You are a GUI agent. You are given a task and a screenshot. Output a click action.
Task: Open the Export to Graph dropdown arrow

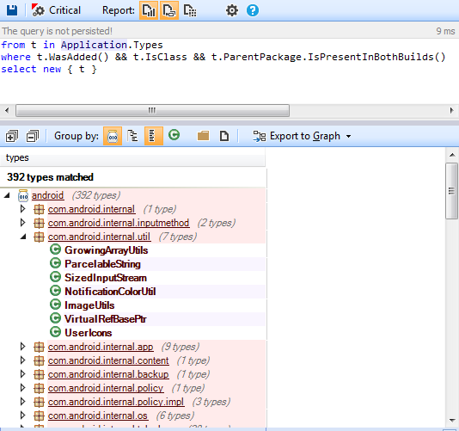(x=348, y=136)
